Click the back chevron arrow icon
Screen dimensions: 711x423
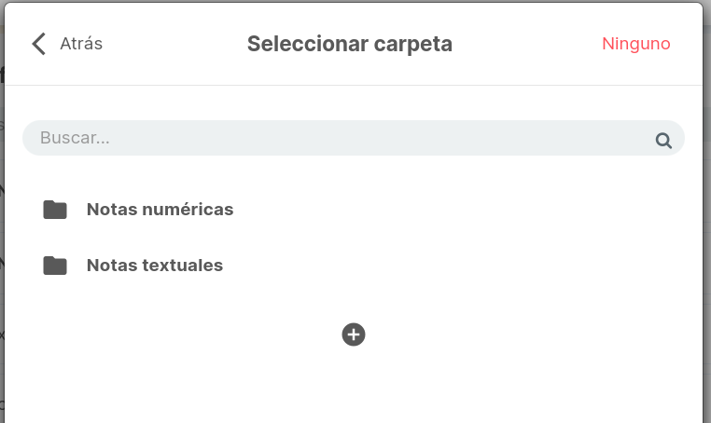[39, 44]
